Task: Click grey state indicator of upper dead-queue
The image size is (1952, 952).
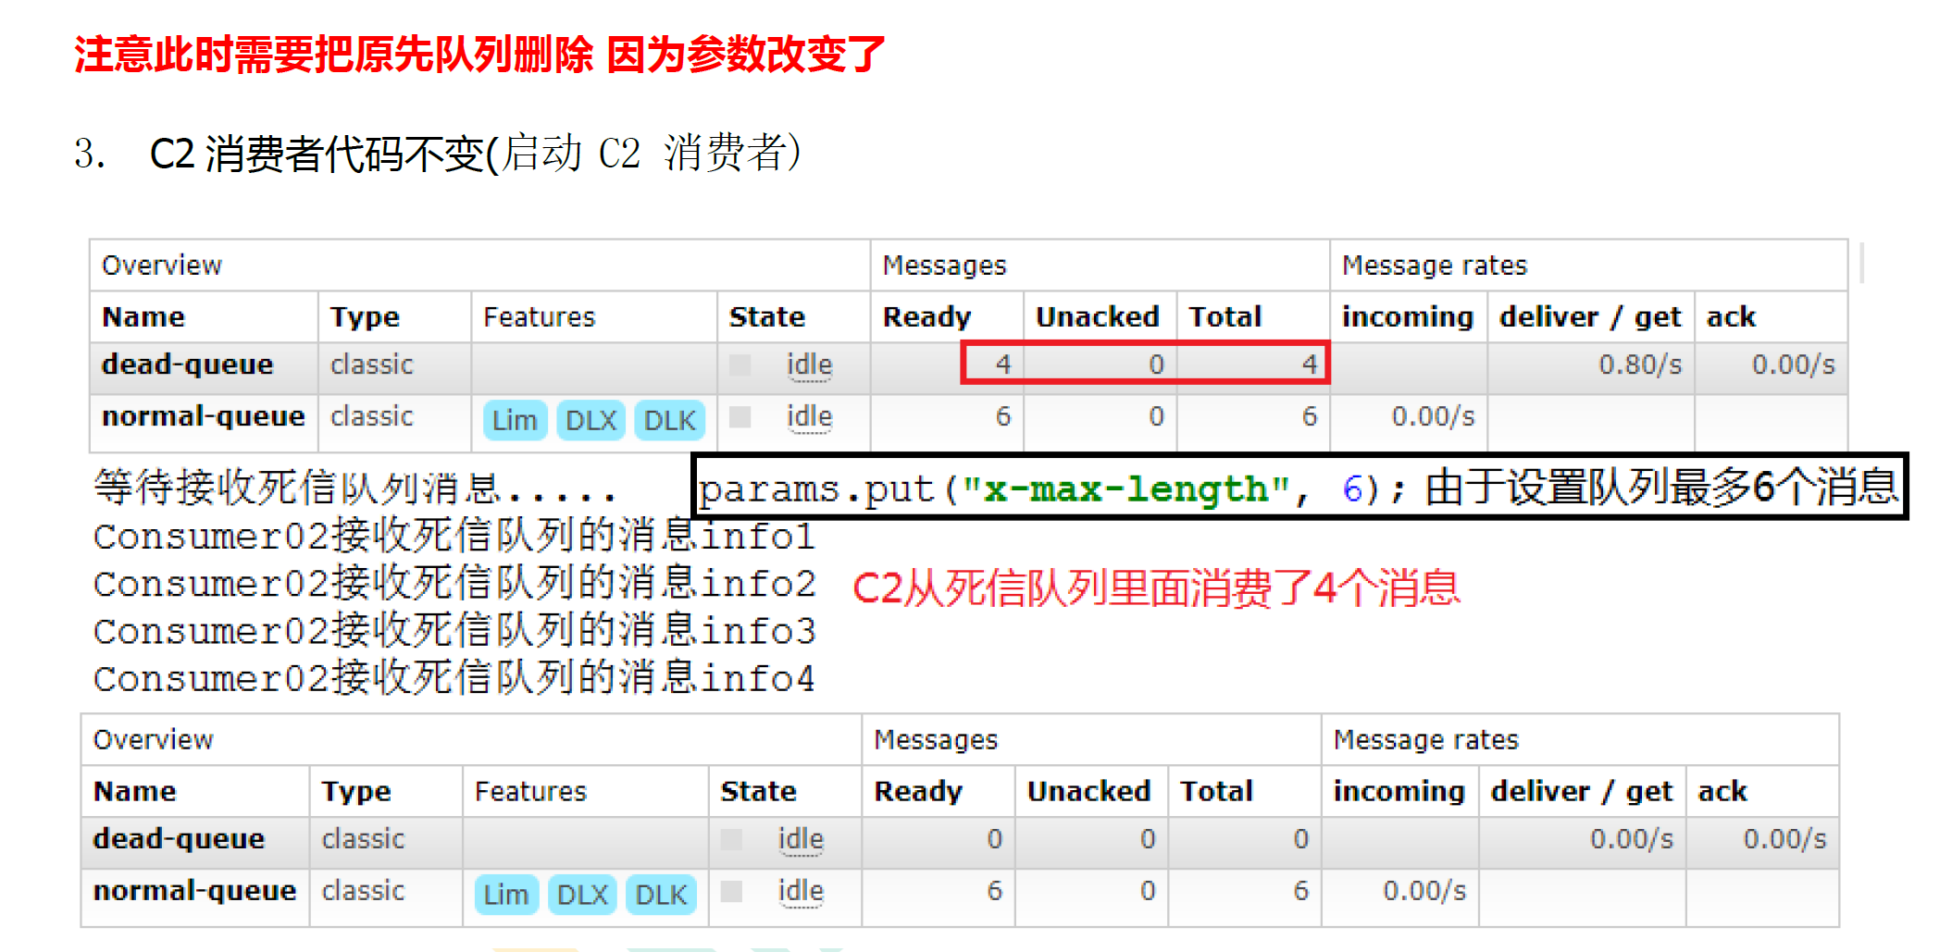Action: point(740,365)
